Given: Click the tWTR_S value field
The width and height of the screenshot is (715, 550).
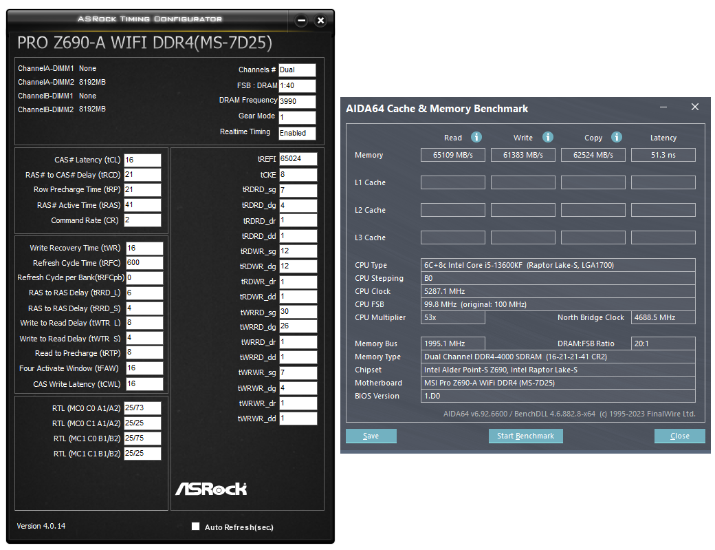Looking at the screenshot, I should coord(144,338).
